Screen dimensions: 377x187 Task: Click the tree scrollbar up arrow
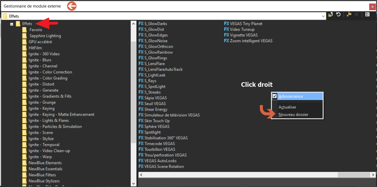[x=134, y=23]
